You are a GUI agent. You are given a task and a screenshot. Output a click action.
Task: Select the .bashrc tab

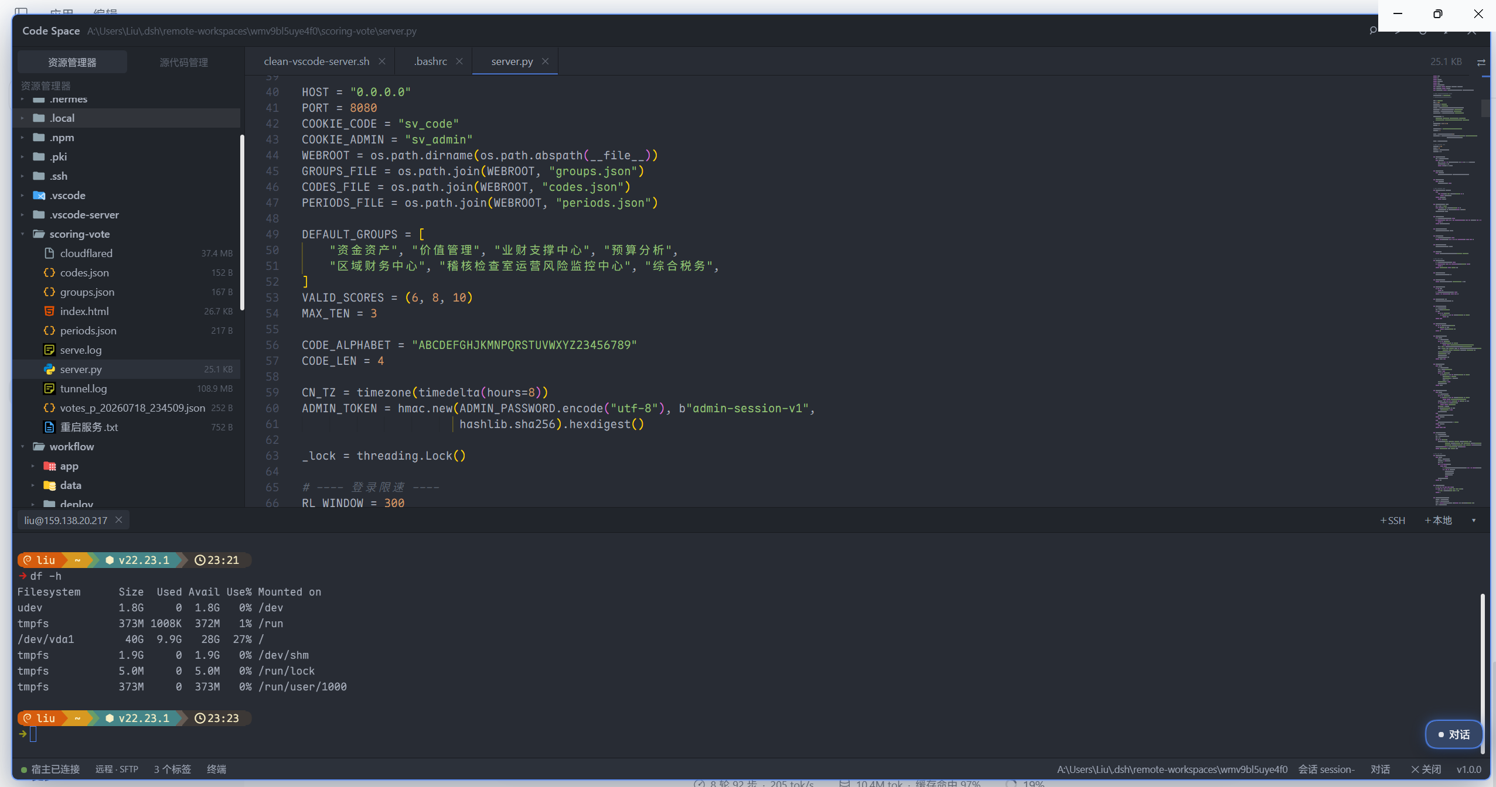(x=431, y=61)
